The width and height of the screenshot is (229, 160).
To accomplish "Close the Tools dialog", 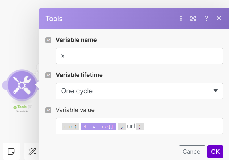I will 219,18.
